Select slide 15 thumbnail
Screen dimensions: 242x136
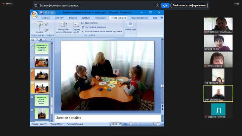tap(42, 75)
